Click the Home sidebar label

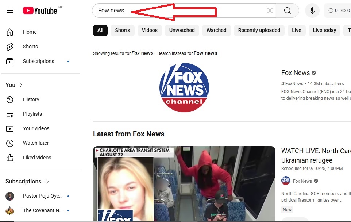(30, 32)
